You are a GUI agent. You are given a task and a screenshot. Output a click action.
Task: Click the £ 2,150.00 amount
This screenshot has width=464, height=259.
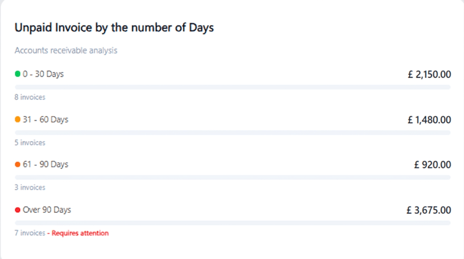pyautogui.click(x=429, y=75)
